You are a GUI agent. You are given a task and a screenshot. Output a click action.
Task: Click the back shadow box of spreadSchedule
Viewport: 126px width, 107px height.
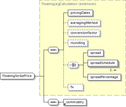pos(118,64)
